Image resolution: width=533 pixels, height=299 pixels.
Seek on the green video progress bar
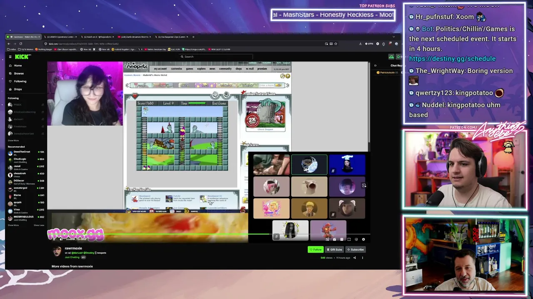coord(208,235)
